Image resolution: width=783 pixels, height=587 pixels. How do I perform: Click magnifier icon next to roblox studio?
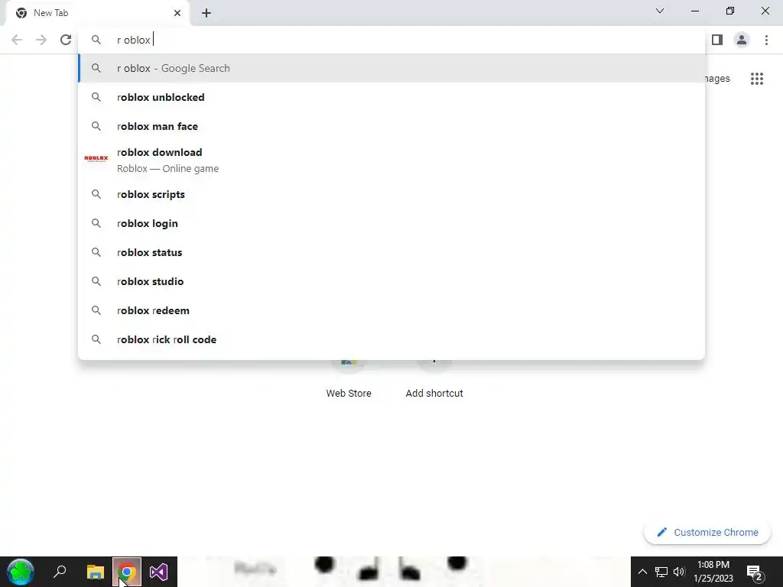[x=96, y=281]
